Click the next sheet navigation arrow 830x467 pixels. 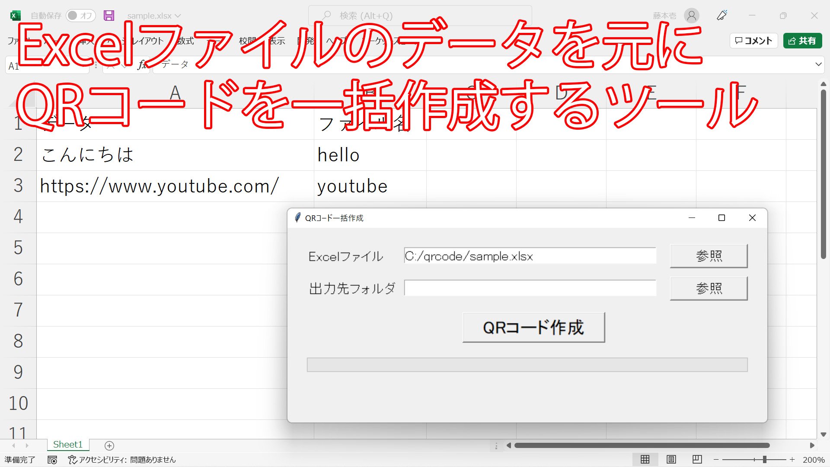click(27, 445)
